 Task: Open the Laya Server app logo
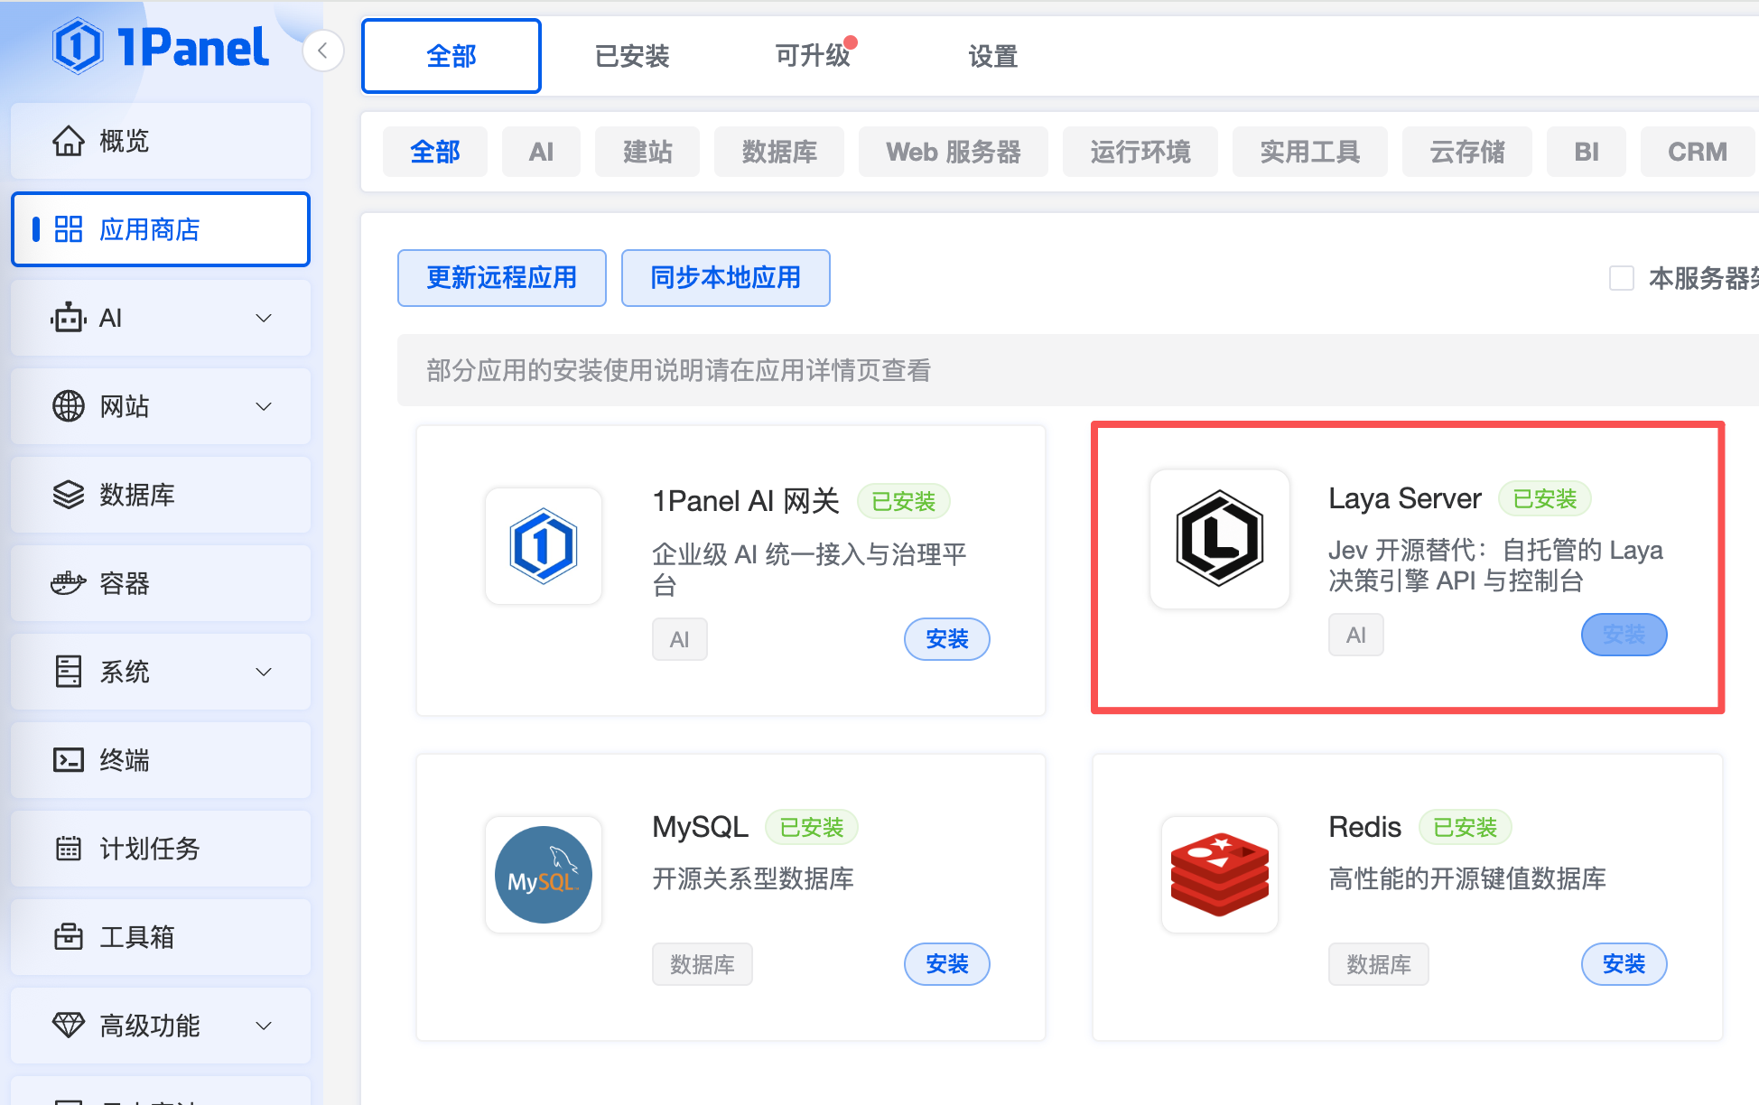point(1220,539)
